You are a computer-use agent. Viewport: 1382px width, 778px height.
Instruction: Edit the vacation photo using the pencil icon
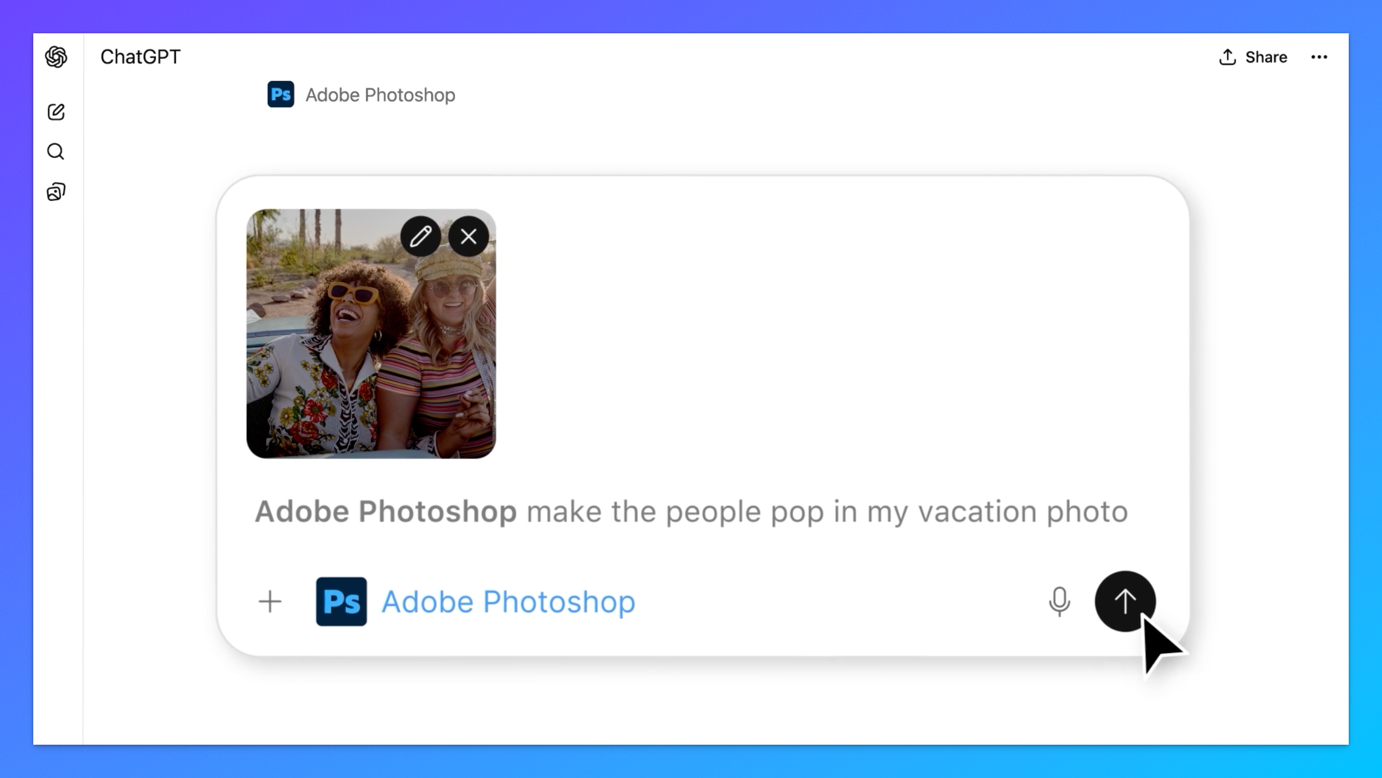(x=421, y=236)
